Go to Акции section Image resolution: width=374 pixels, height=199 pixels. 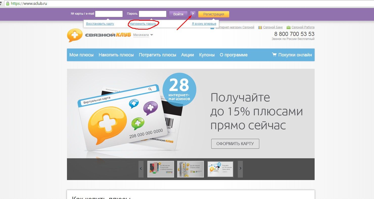(188, 55)
